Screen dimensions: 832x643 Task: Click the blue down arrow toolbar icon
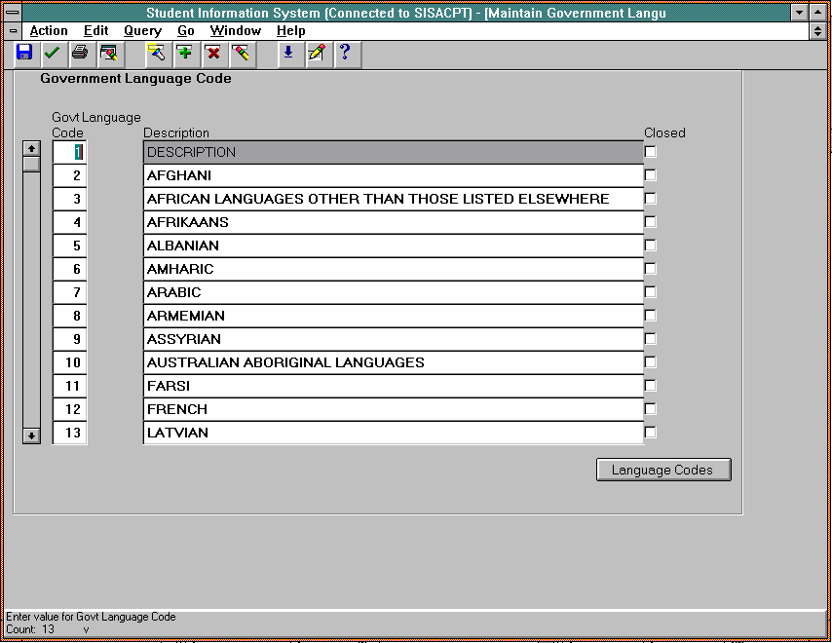287,53
